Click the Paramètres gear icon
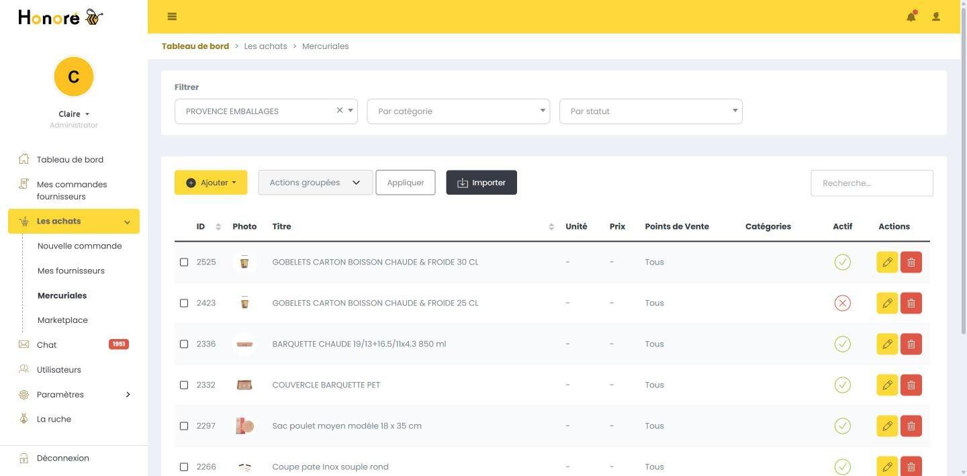Screen dimensions: 967x476 24,394
